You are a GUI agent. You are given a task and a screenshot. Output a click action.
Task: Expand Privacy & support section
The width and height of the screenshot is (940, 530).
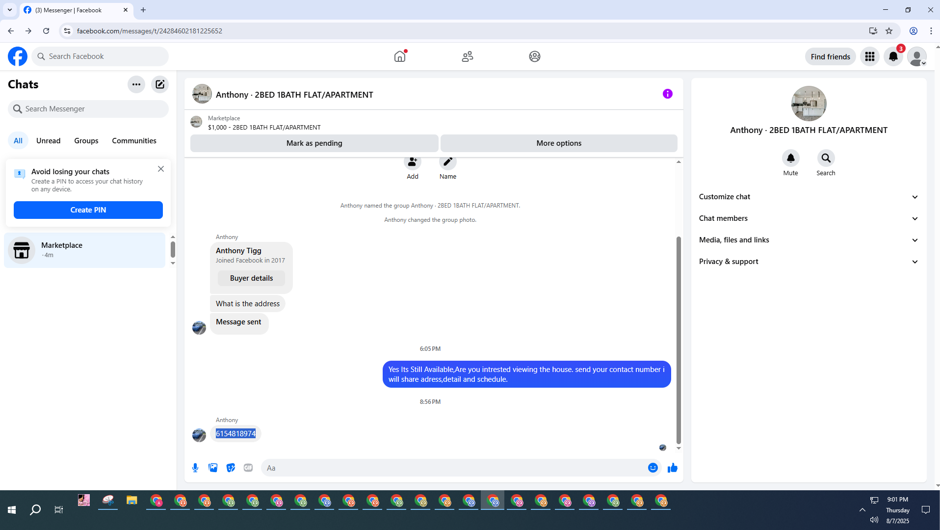(809, 262)
